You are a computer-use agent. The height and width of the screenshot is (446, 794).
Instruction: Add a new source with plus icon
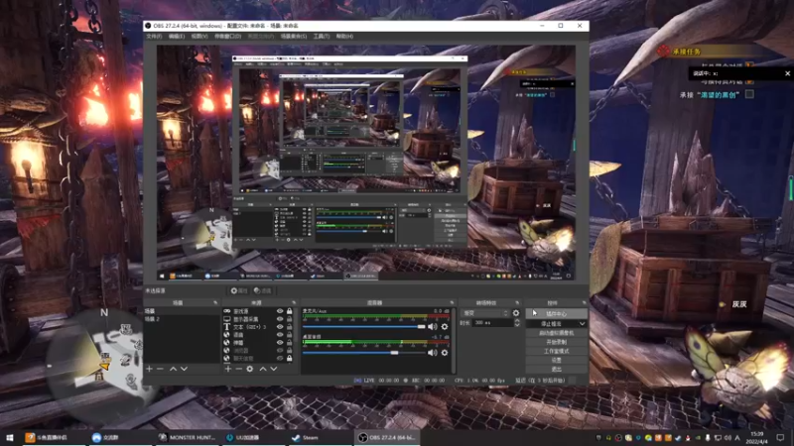[x=228, y=369]
